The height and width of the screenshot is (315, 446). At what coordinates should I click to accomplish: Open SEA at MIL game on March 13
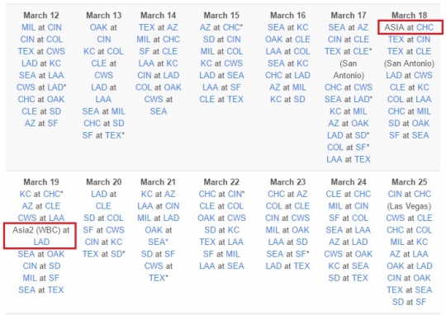103,111
